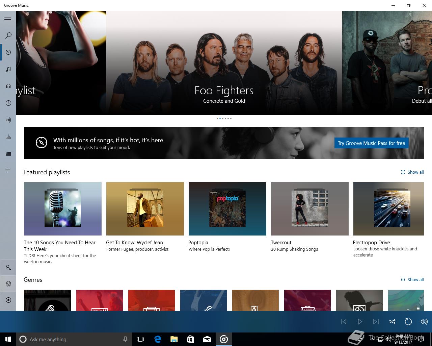
Task: Click the Ask me anything search box
Action: (x=74, y=339)
